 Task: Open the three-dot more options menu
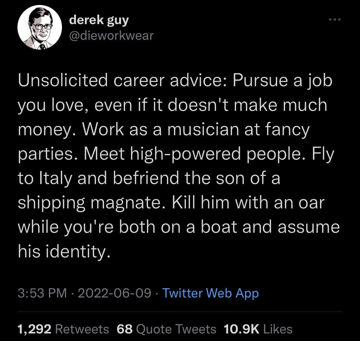[335, 20]
